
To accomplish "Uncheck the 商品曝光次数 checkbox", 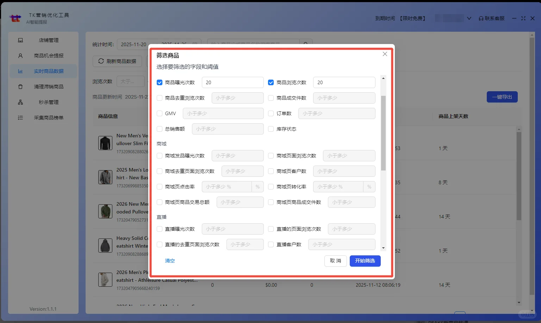I will pyautogui.click(x=159, y=82).
